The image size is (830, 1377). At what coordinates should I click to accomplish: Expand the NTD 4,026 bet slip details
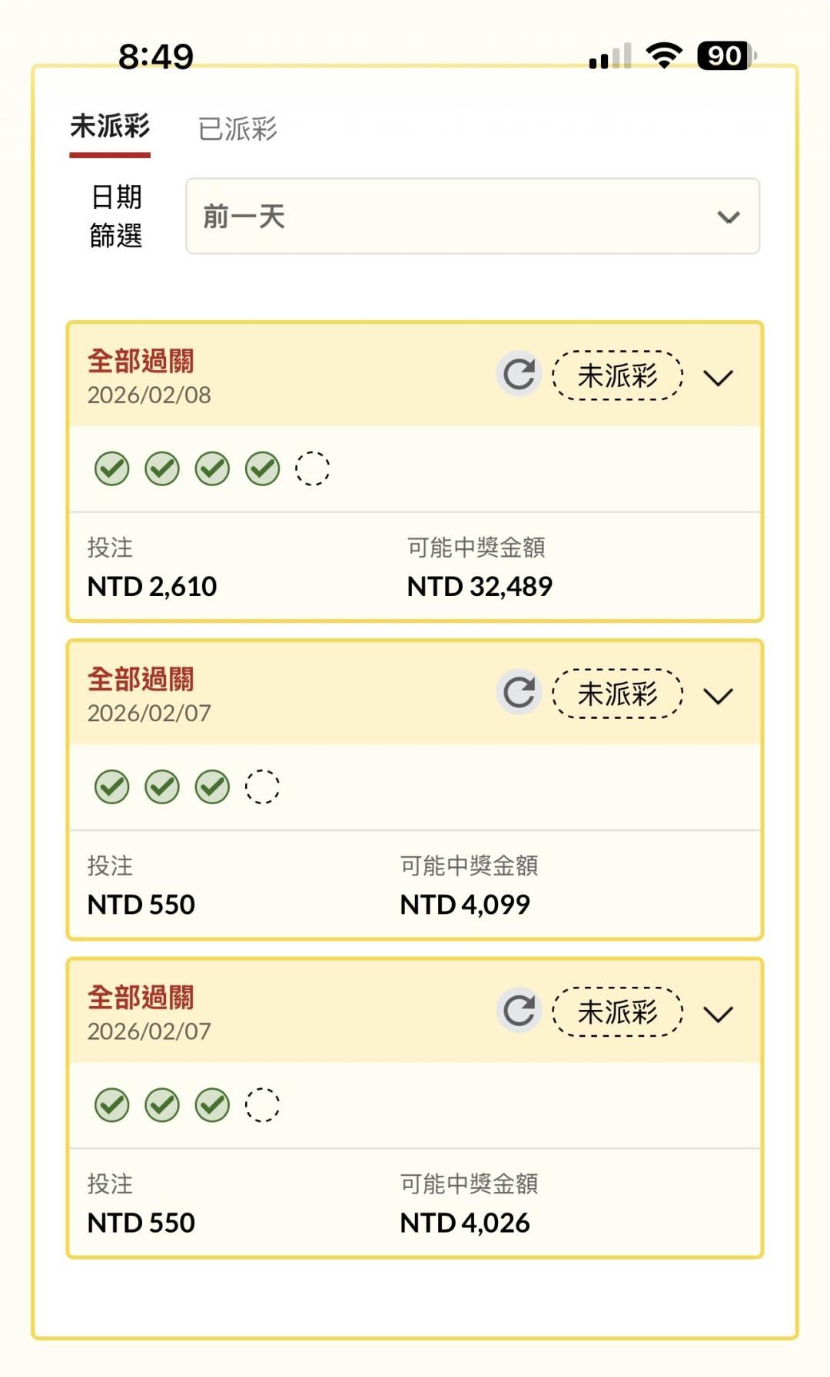pos(719,1014)
